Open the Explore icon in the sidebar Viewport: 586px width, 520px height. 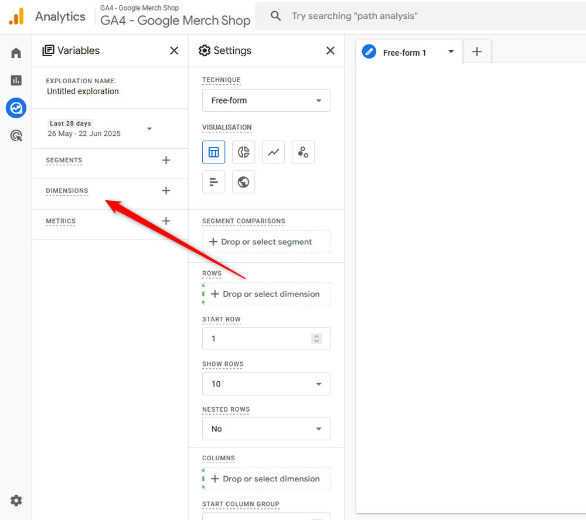click(16, 108)
